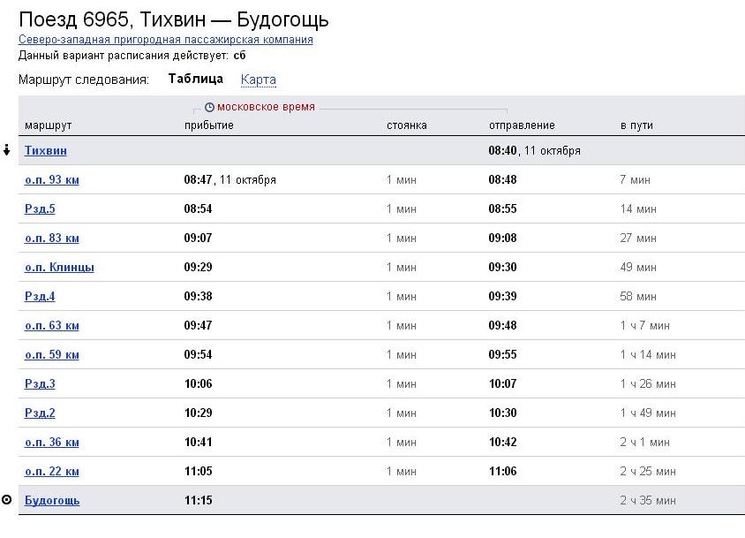This screenshot has width=745, height=538.
Task: Click the departure arrow icon beside Тихвин
Action: click(7, 150)
